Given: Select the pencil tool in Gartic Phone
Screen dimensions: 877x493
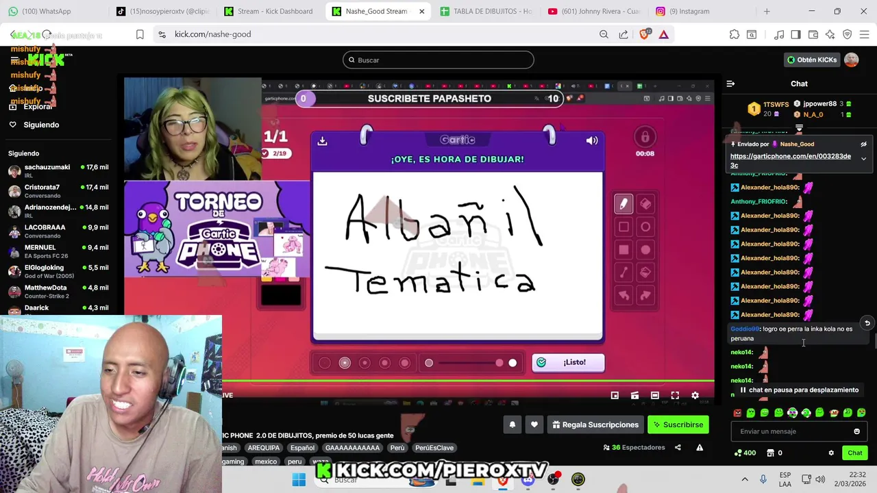Looking at the screenshot, I should click(623, 203).
